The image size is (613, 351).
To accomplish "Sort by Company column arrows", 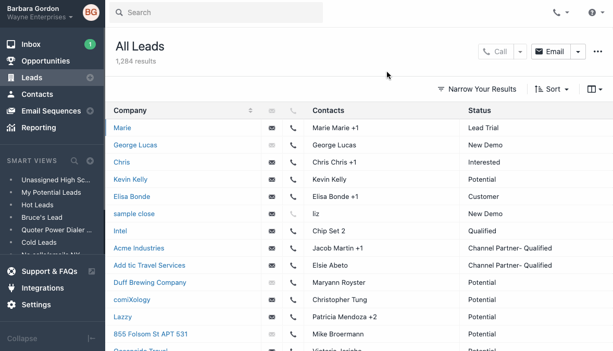I will pos(250,110).
